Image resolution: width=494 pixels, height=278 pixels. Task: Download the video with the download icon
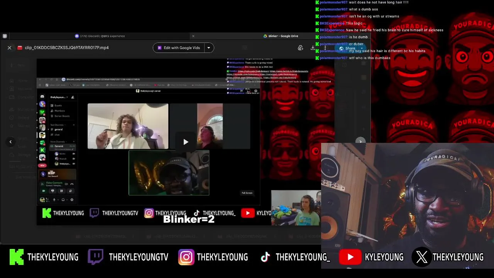313,48
